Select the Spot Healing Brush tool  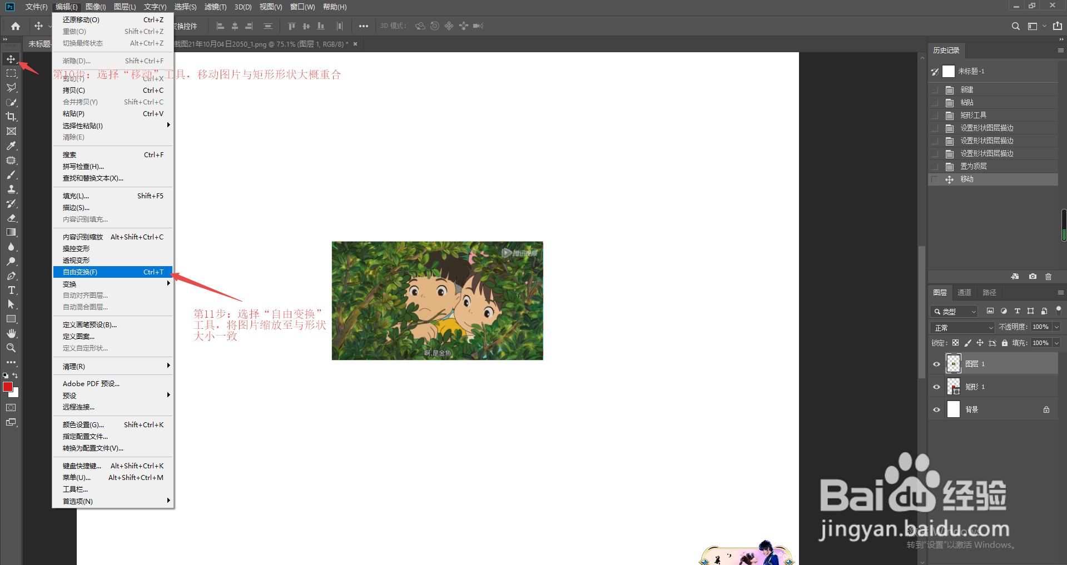tap(11, 161)
